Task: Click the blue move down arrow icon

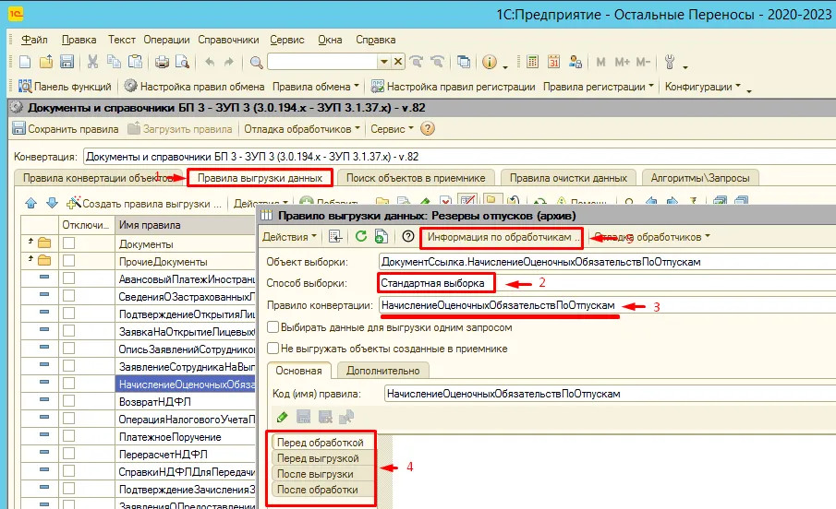Action: pos(52,203)
